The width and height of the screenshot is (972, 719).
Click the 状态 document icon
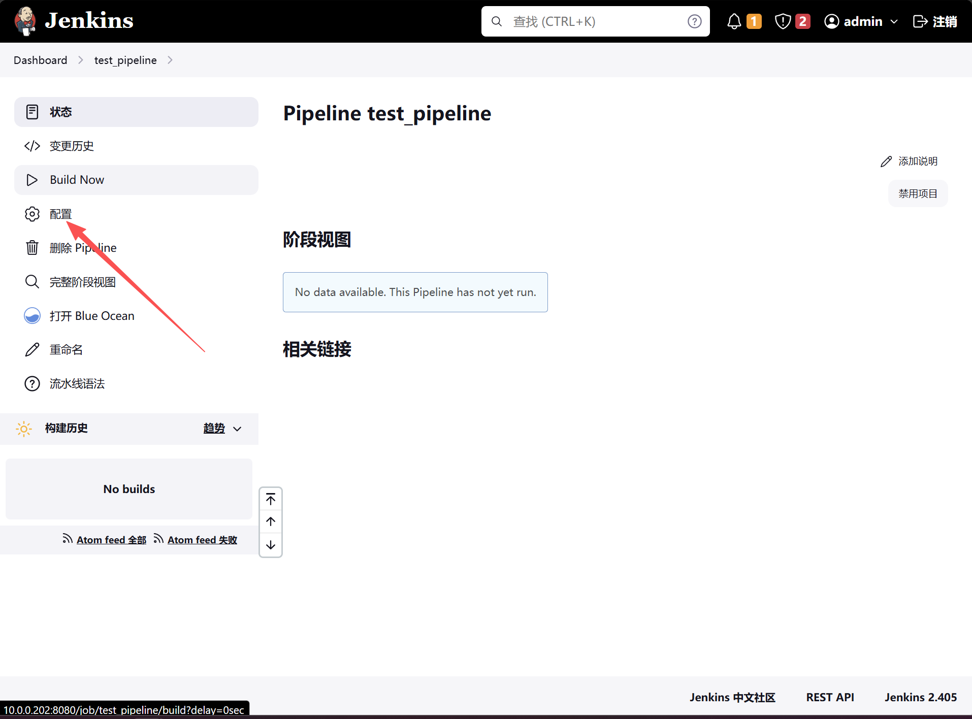click(x=32, y=112)
